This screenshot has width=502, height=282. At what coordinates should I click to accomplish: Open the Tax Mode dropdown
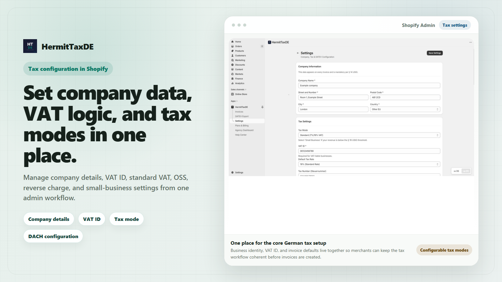(369, 135)
